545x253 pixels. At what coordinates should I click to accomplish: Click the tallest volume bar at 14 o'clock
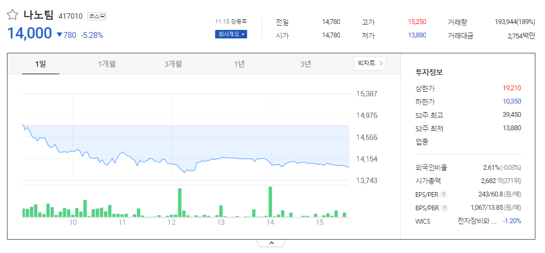[x=270, y=202]
